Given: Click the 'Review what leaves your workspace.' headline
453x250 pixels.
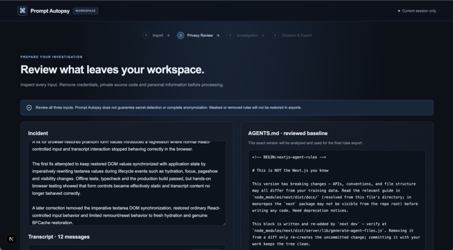Looking at the screenshot, I should coord(112,70).
